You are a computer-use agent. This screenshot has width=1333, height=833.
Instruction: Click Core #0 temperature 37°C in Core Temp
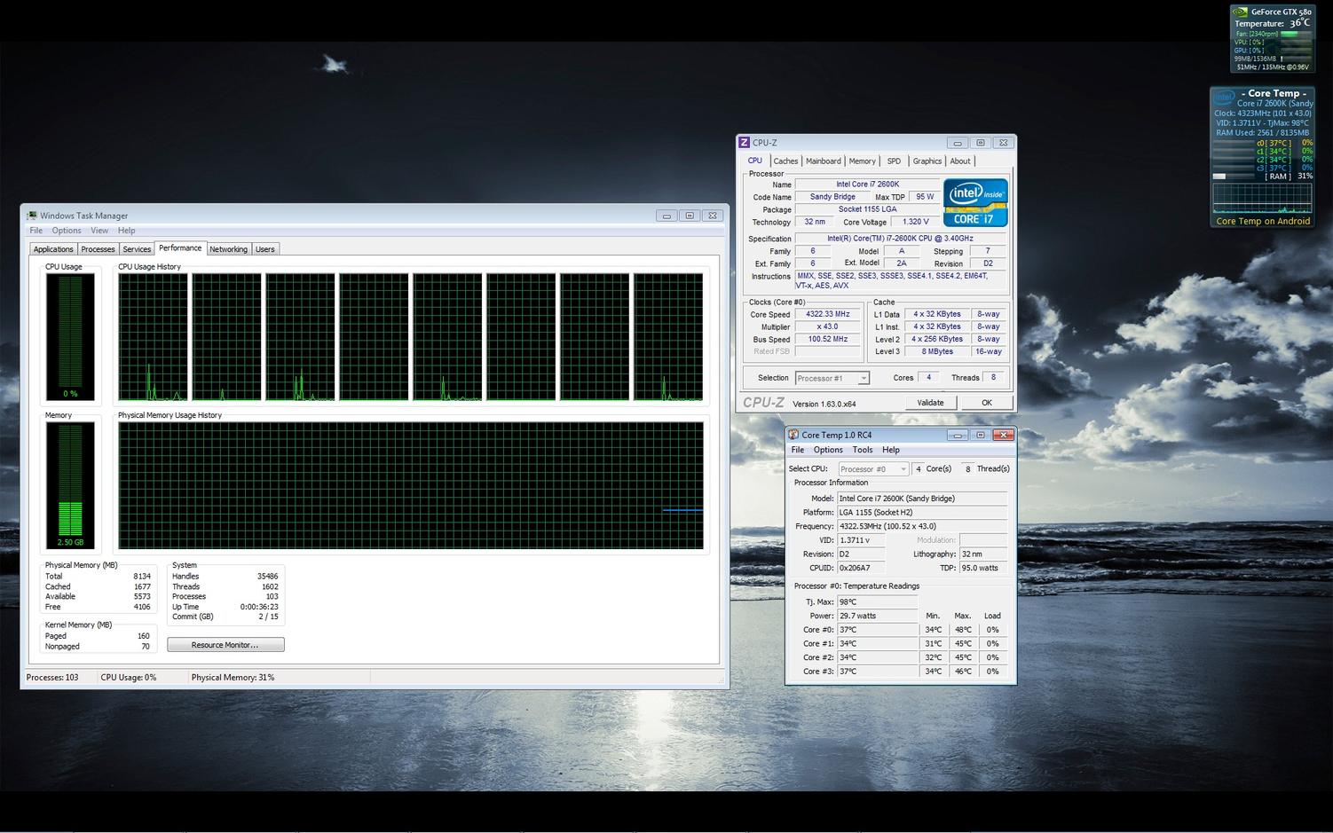click(878, 630)
